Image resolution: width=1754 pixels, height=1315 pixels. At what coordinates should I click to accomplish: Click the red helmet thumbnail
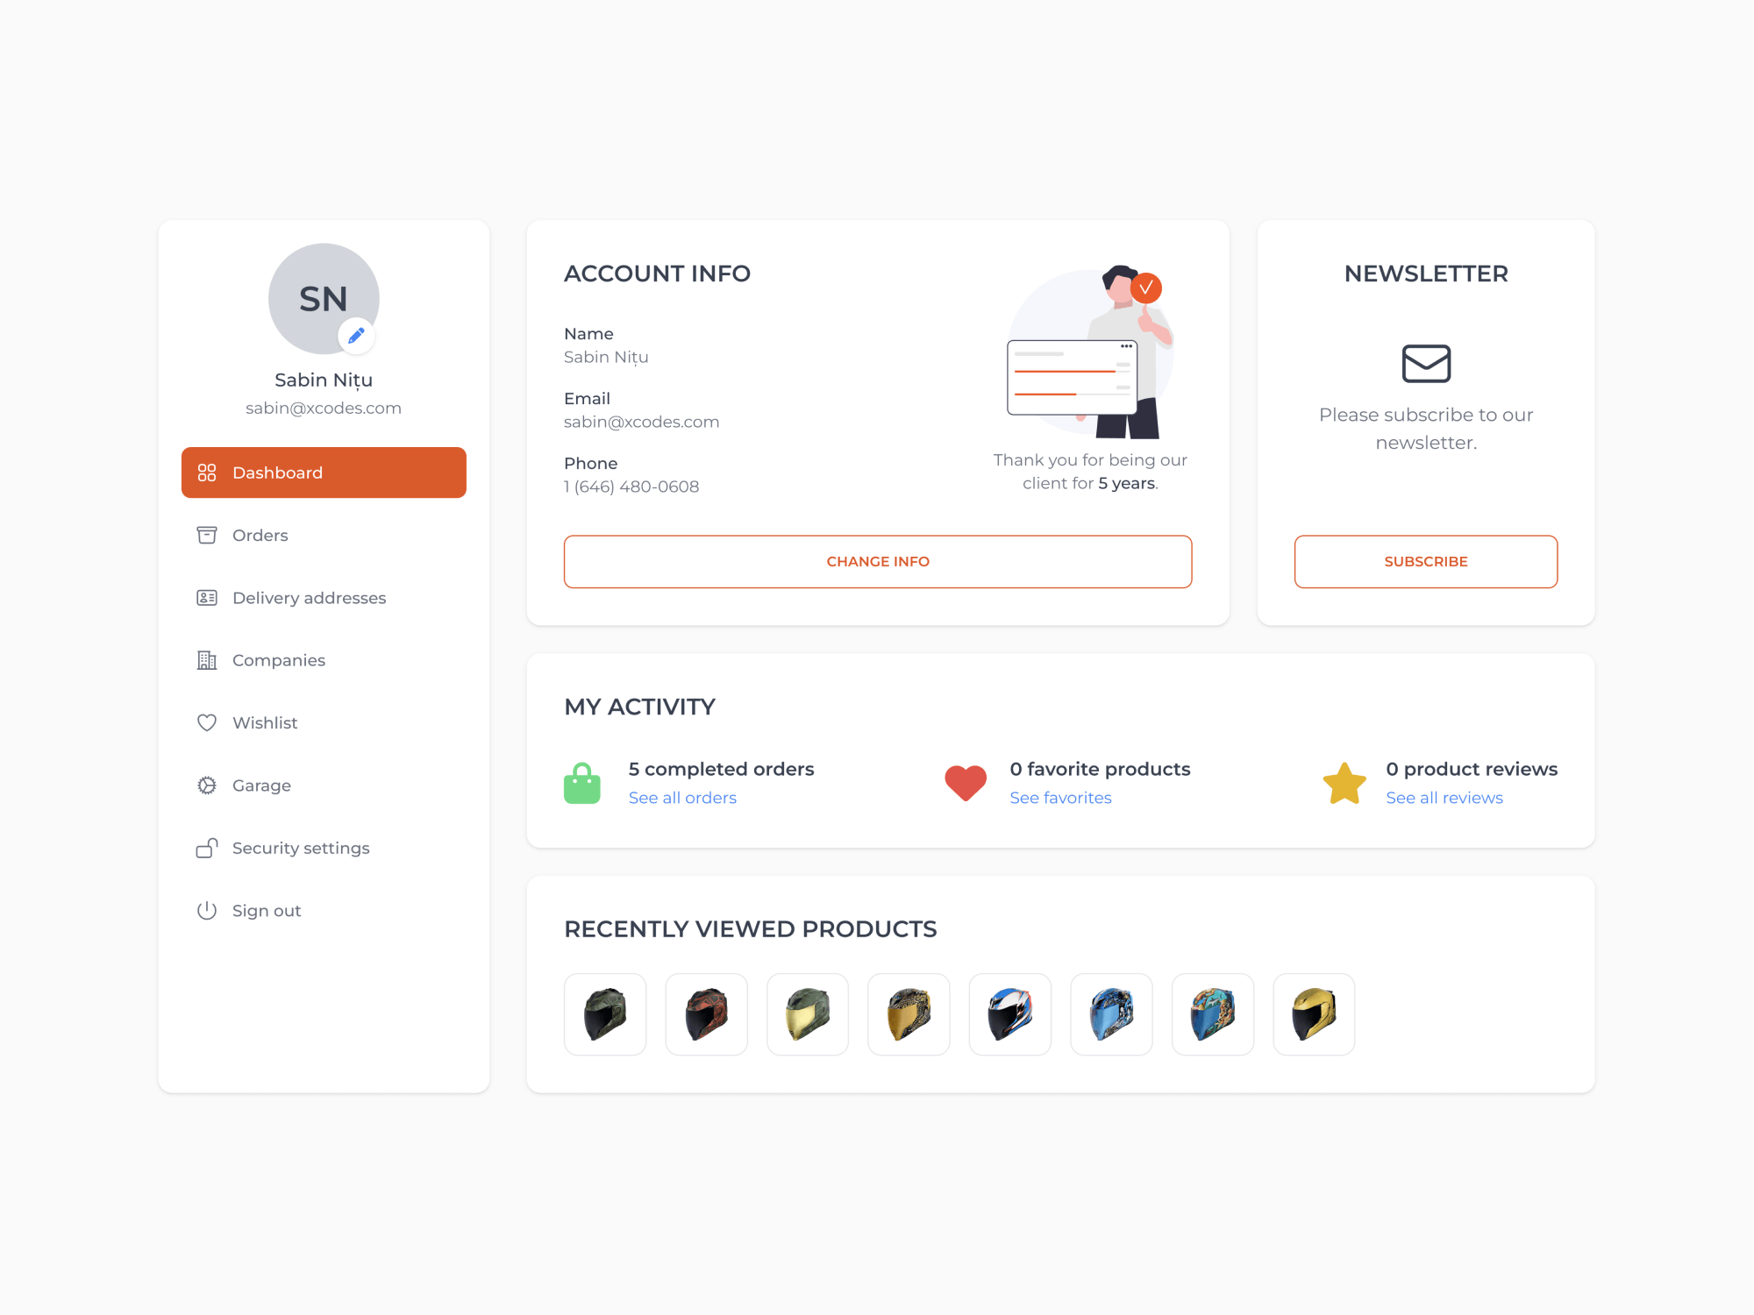(x=707, y=1013)
